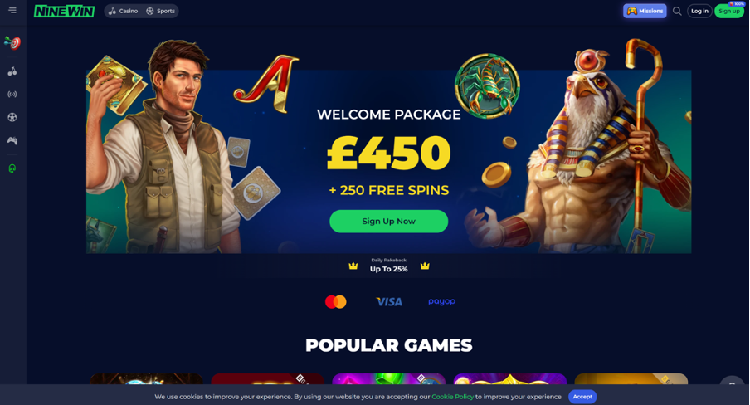Open the Missions button
Screen dimensions: 750x405
pos(645,11)
